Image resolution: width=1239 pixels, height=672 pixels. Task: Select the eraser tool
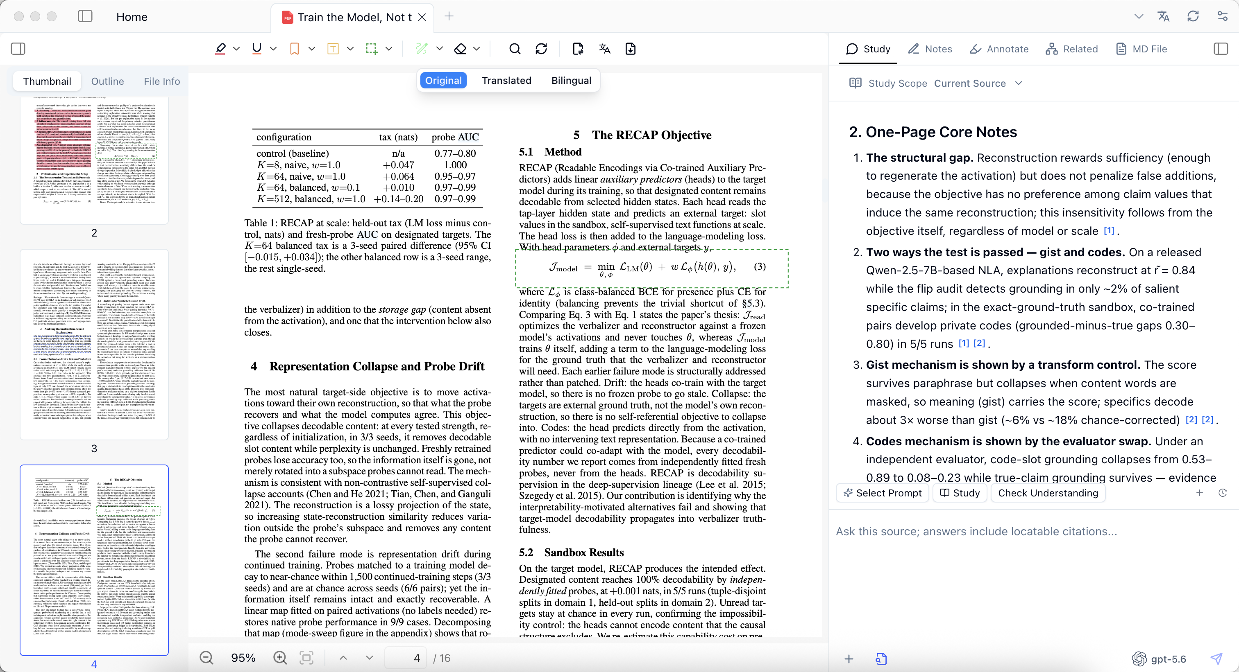(x=460, y=49)
